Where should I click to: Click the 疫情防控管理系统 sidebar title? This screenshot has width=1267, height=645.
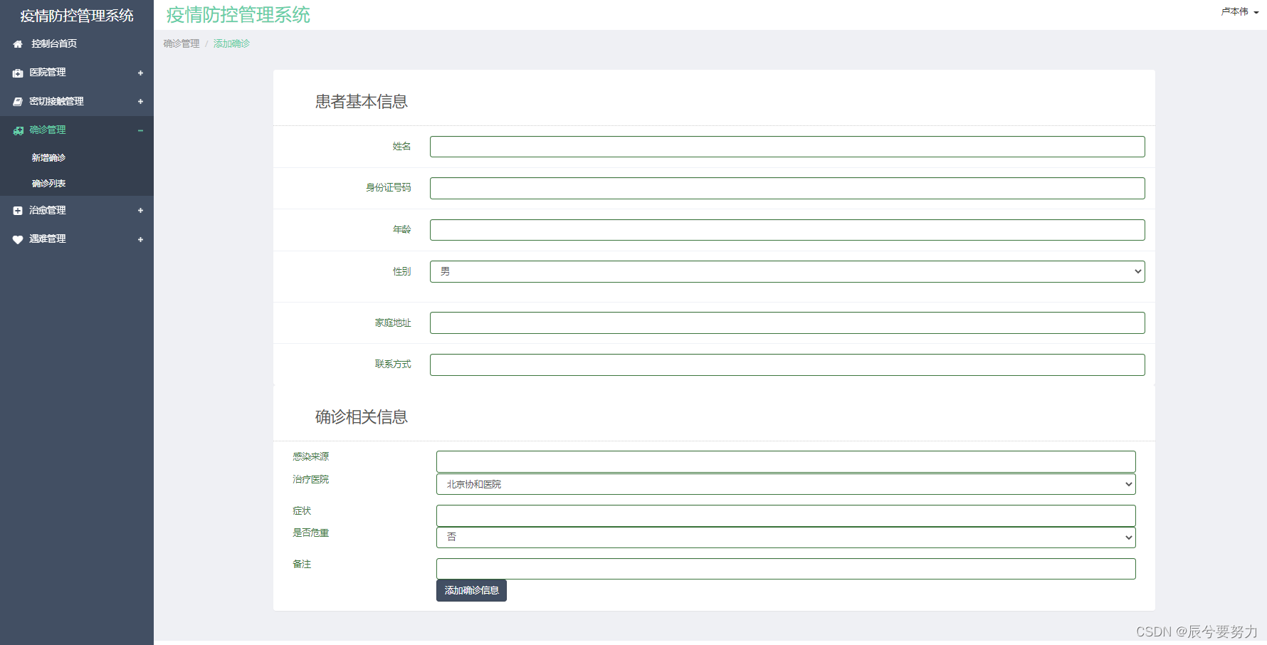coord(77,16)
